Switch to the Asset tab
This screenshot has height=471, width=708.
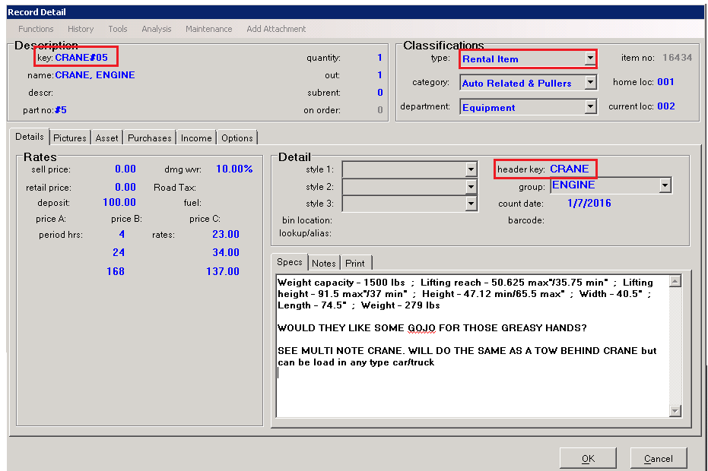point(106,138)
